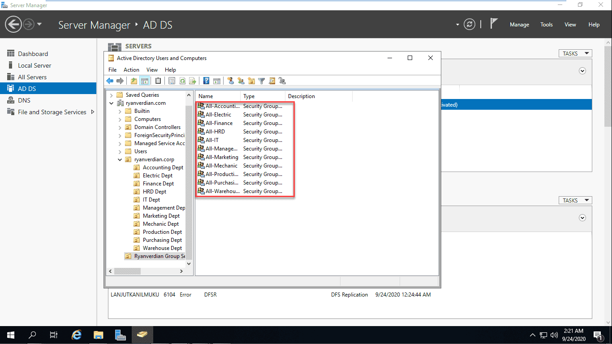The image size is (612, 344).
Task: Click the Forward arrow in the ADUC toolbar
Action: (x=120, y=81)
